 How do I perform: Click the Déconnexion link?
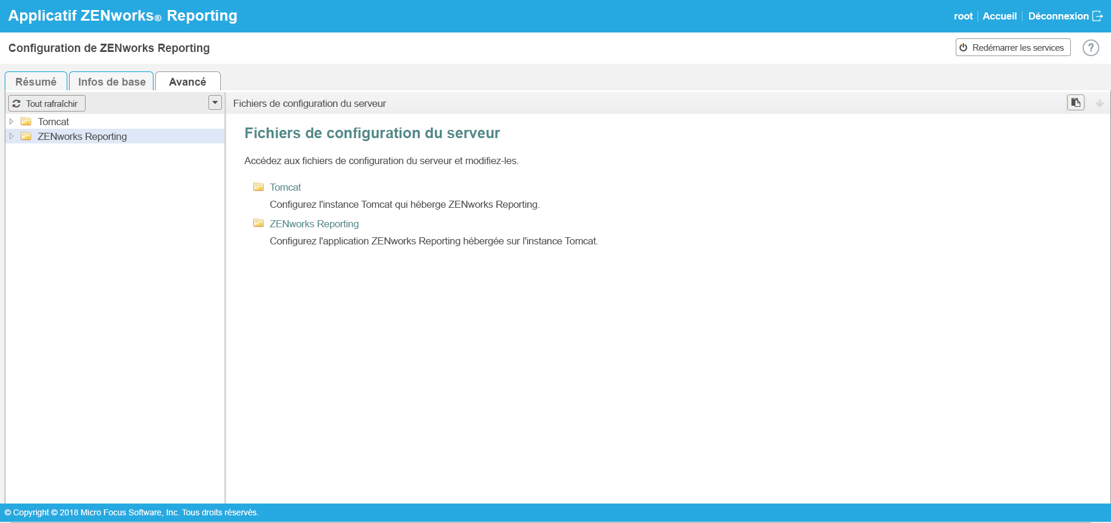pos(1058,16)
